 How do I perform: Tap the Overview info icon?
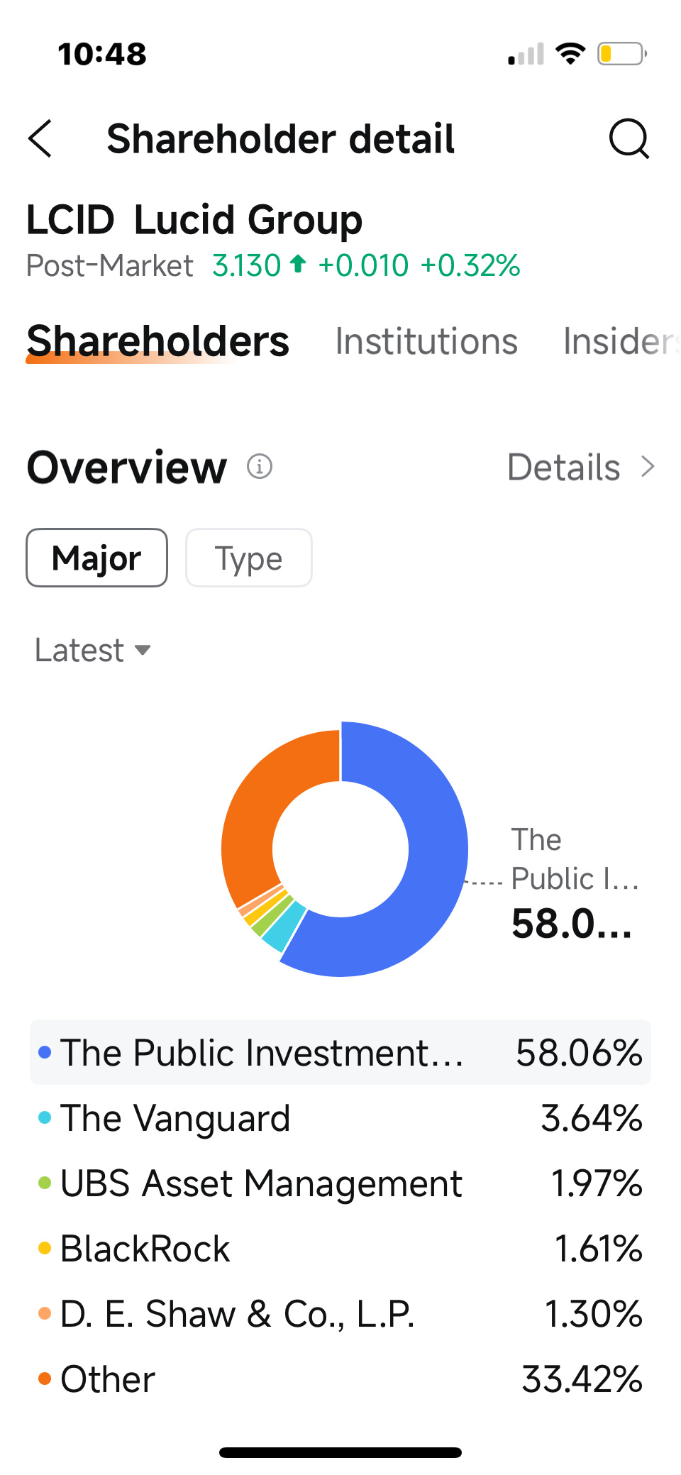tap(260, 467)
